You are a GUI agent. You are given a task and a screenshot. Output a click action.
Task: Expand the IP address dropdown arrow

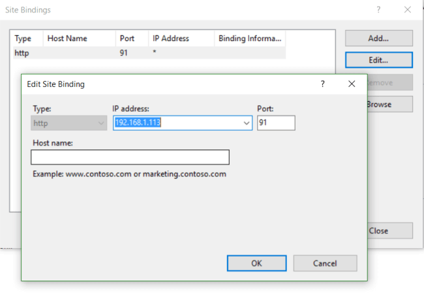(x=247, y=123)
